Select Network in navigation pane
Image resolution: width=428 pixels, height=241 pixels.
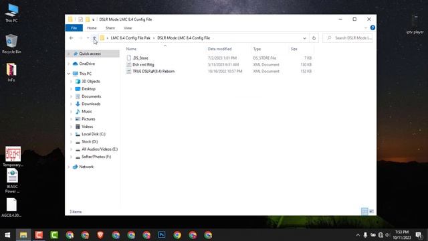click(x=86, y=167)
